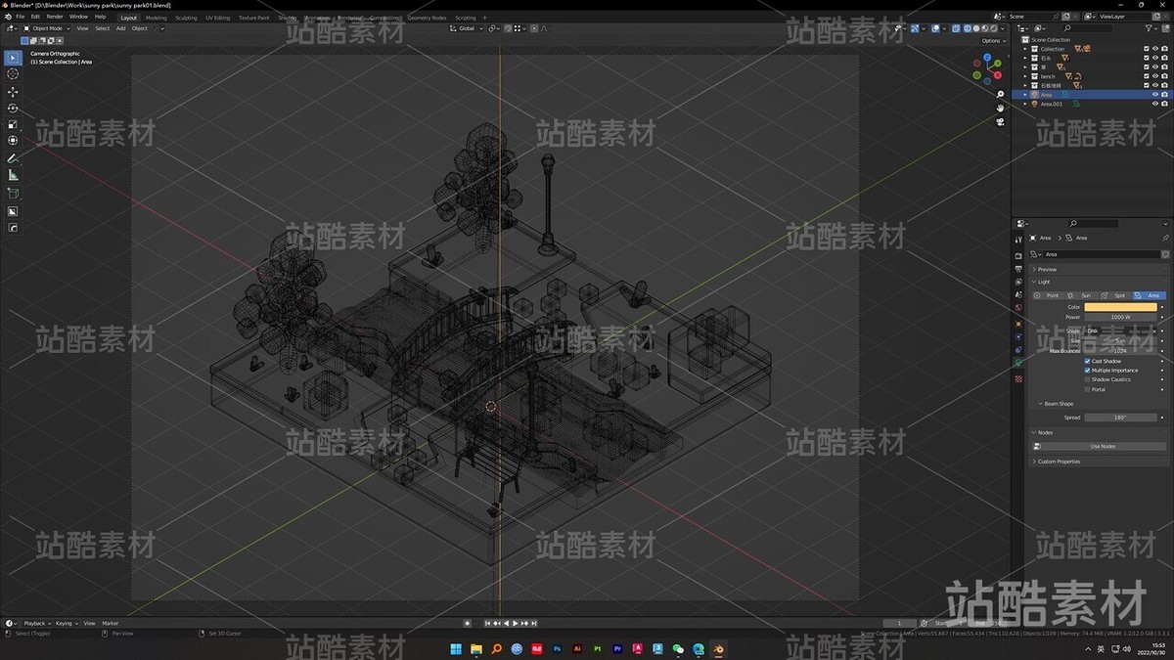Switch to the Shading workspace tab

pos(287,17)
